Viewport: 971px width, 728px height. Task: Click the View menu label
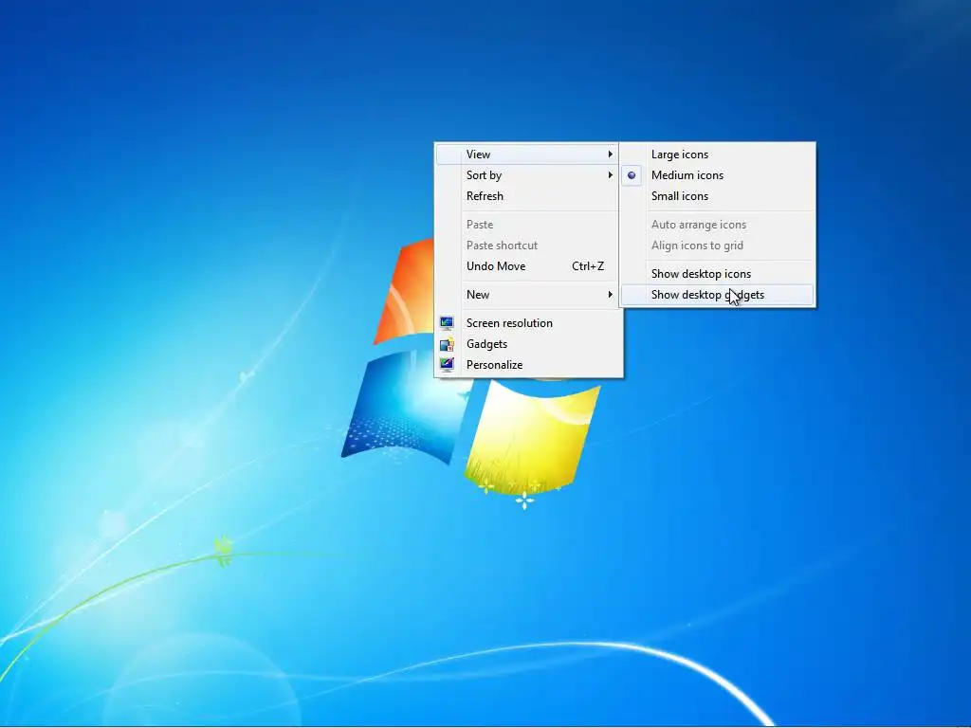tap(478, 155)
